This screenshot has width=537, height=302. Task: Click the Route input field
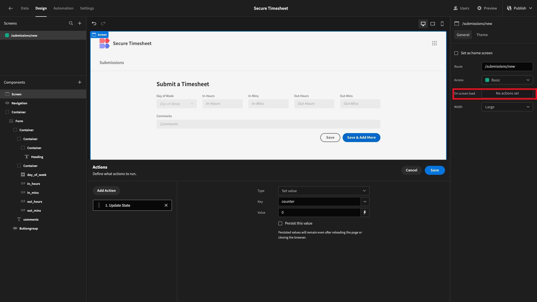507,67
